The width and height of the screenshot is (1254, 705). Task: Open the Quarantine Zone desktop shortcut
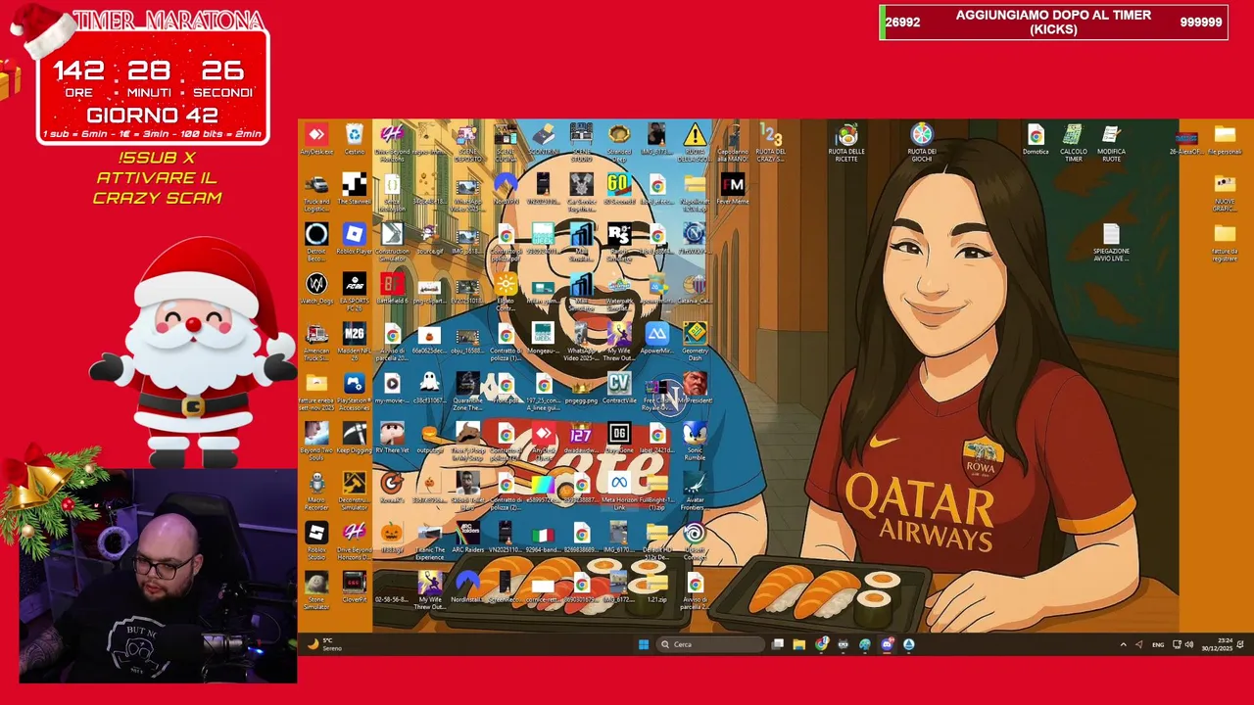tap(467, 392)
